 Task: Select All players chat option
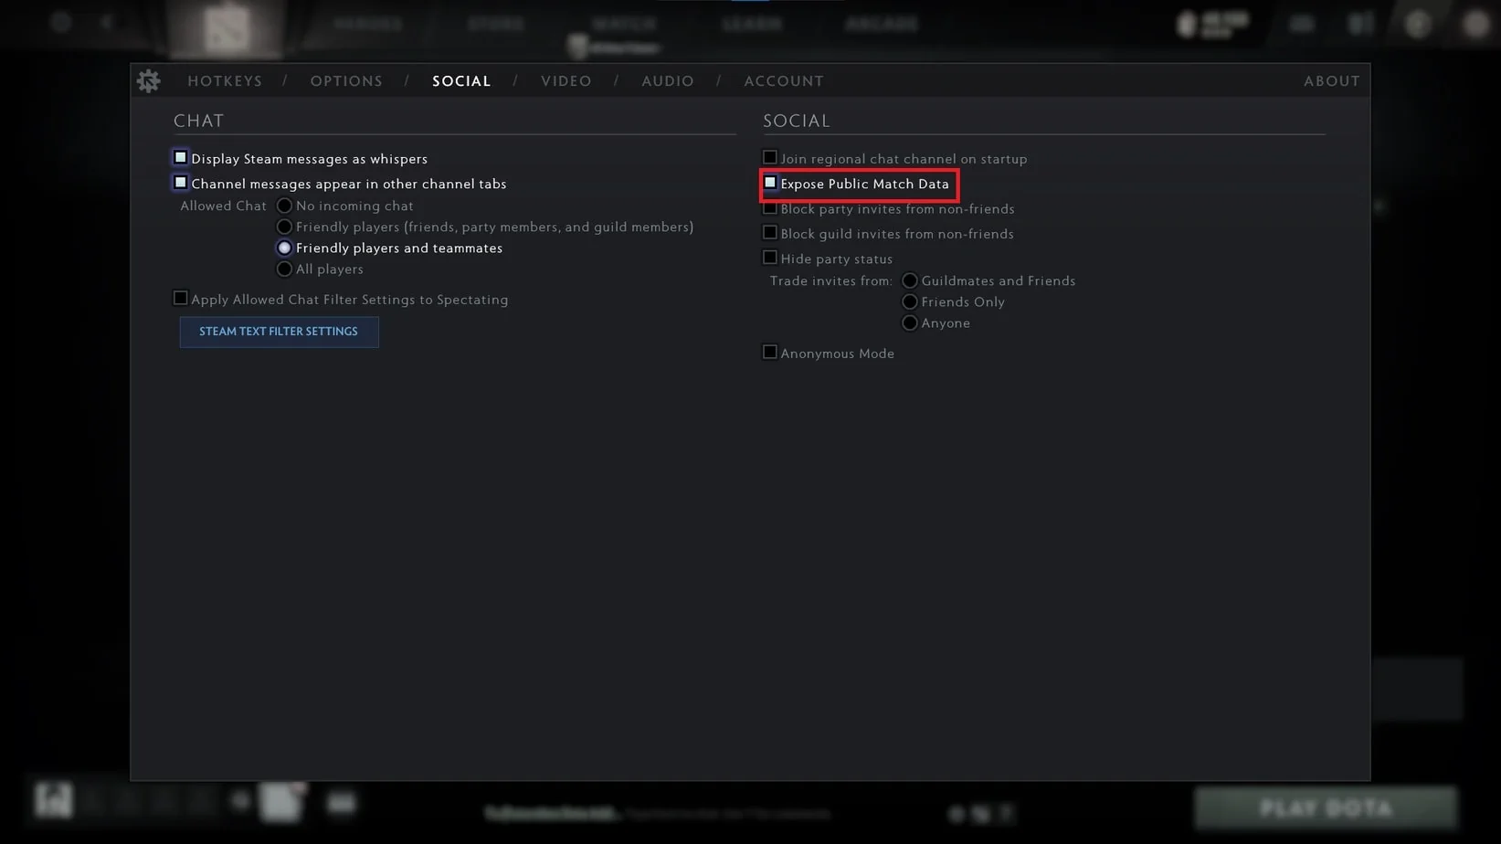pos(285,269)
